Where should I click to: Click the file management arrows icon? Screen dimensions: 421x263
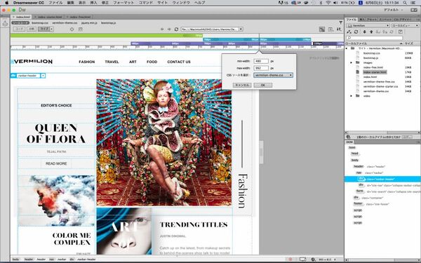(x=339, y=29)
